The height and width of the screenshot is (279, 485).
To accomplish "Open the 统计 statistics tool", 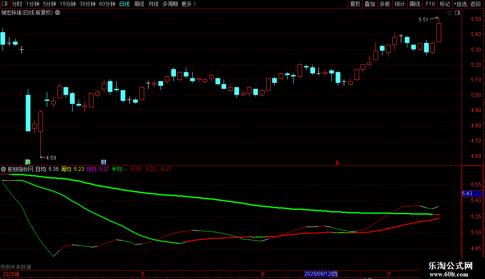I will coord(400,4).
